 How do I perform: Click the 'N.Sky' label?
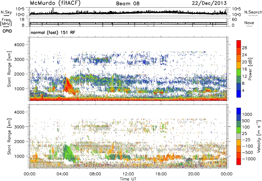pyautogui.click(x=6, y=12)
